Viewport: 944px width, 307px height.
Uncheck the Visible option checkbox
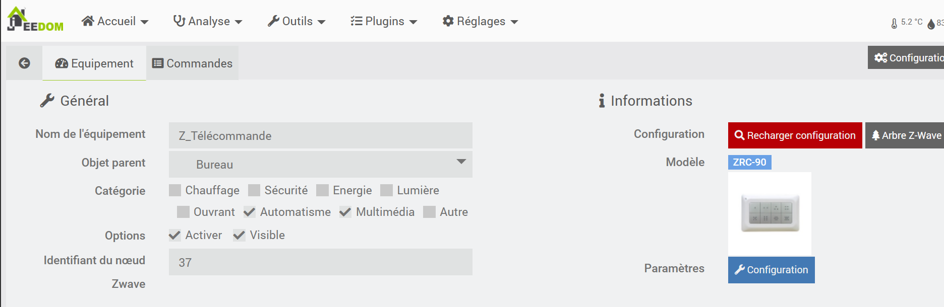pos(239,235)
